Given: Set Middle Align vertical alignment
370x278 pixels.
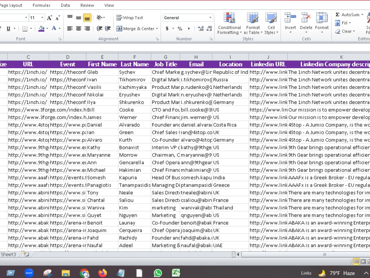Looking at the screenshot, I should click(x=78, y=18).
